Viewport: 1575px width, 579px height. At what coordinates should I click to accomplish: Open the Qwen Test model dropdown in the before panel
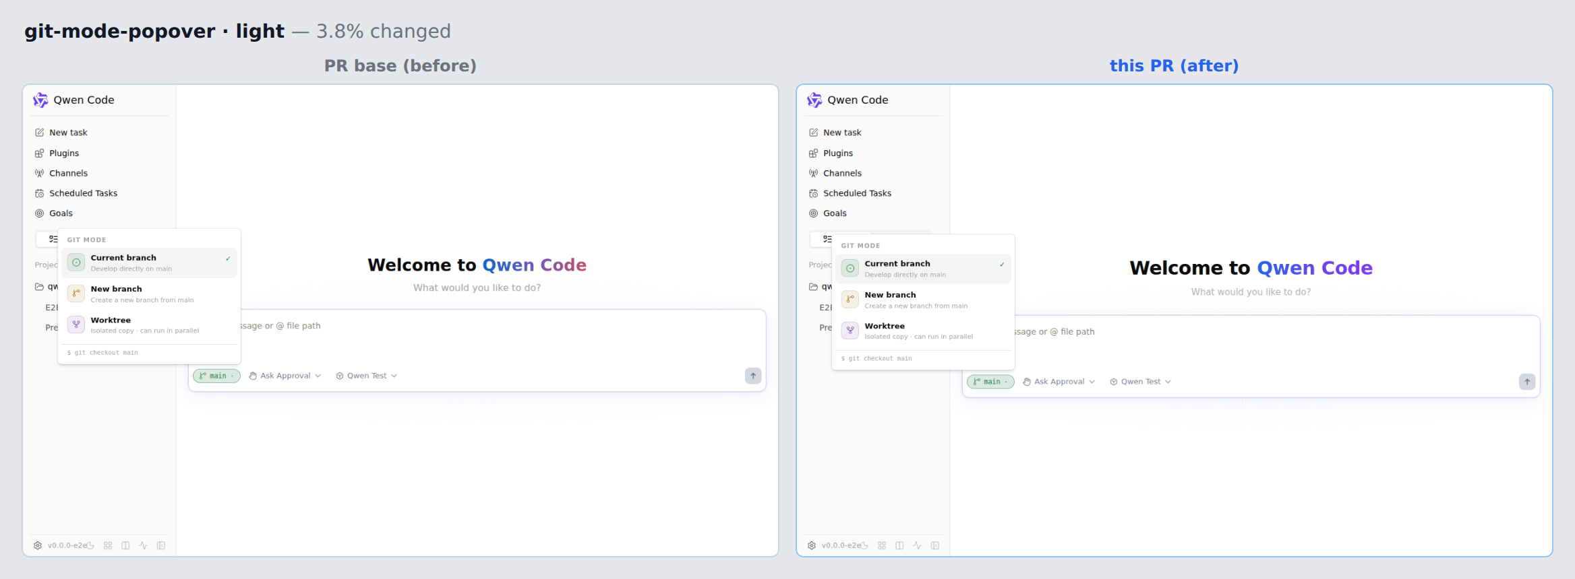[367, 376]
